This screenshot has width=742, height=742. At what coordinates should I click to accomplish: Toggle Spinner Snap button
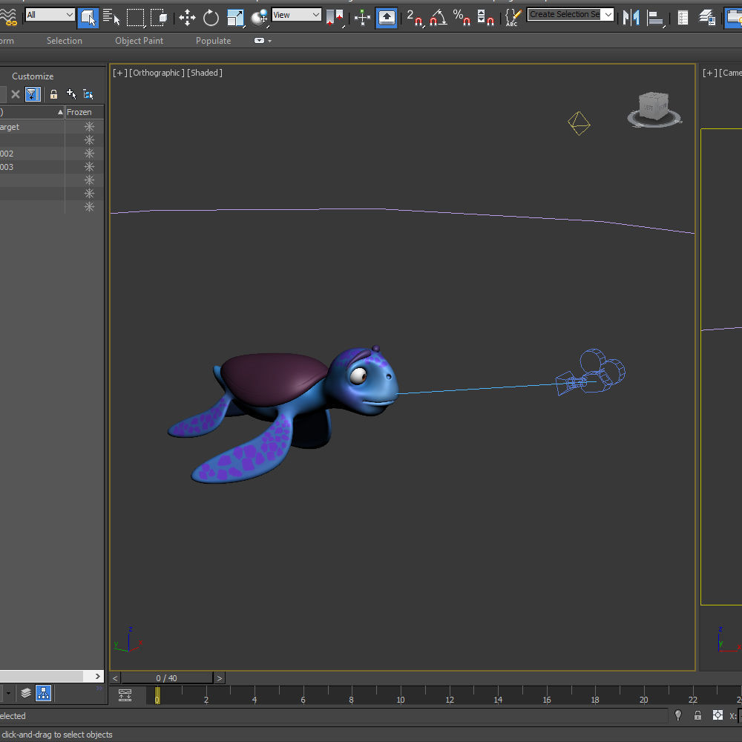485,18
